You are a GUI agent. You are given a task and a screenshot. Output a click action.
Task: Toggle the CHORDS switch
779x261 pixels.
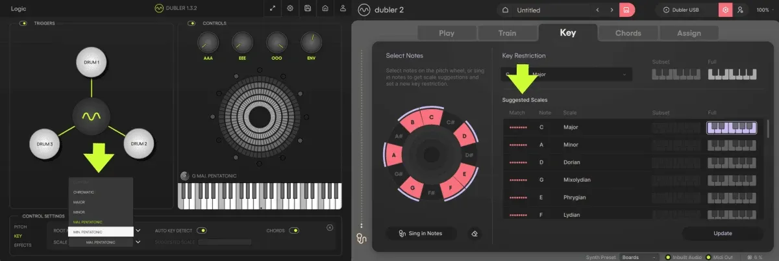pos(294,230)
